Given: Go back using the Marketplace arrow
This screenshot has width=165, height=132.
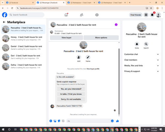Looking at the screenshot, I should point(4,22).
